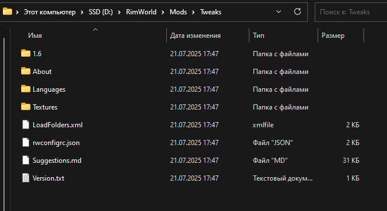The image size is (387, 211).
Task: Click the Suggestions.md file icon
Action: 26,160
